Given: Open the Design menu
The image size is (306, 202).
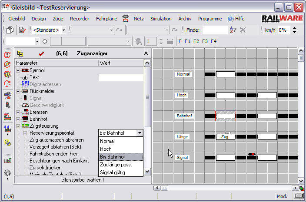Looking at the screenshot, I should (x=39, y=19).
